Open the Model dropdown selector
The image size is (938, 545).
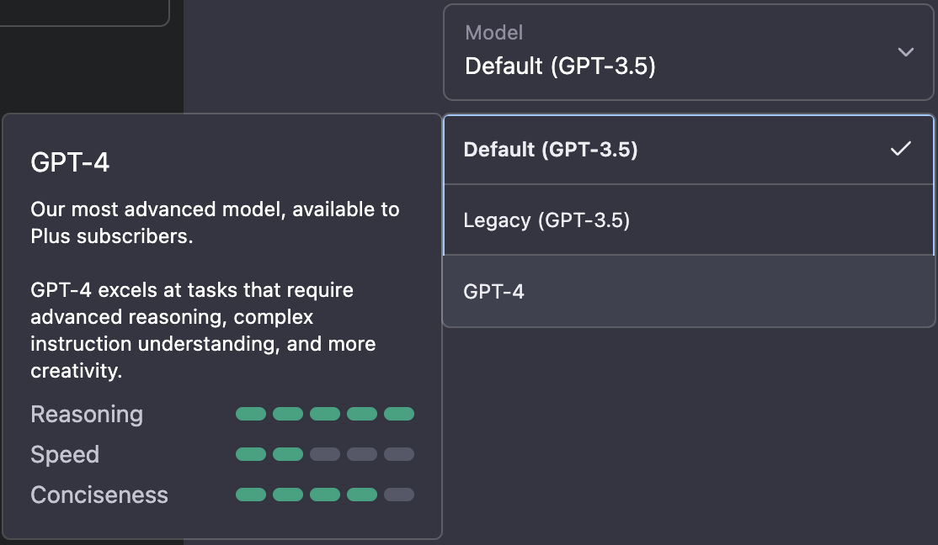click(688, 52)
